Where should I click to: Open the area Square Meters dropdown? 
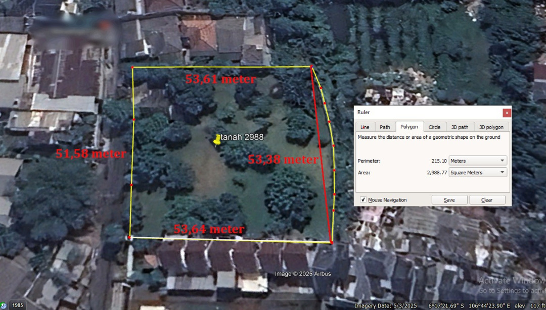tap(478, 172)
